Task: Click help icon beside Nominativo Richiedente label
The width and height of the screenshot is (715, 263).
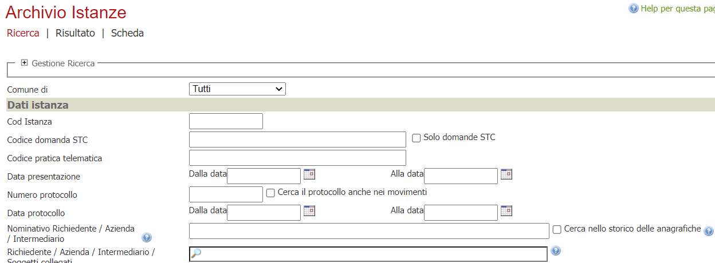Action: (147, 237)
